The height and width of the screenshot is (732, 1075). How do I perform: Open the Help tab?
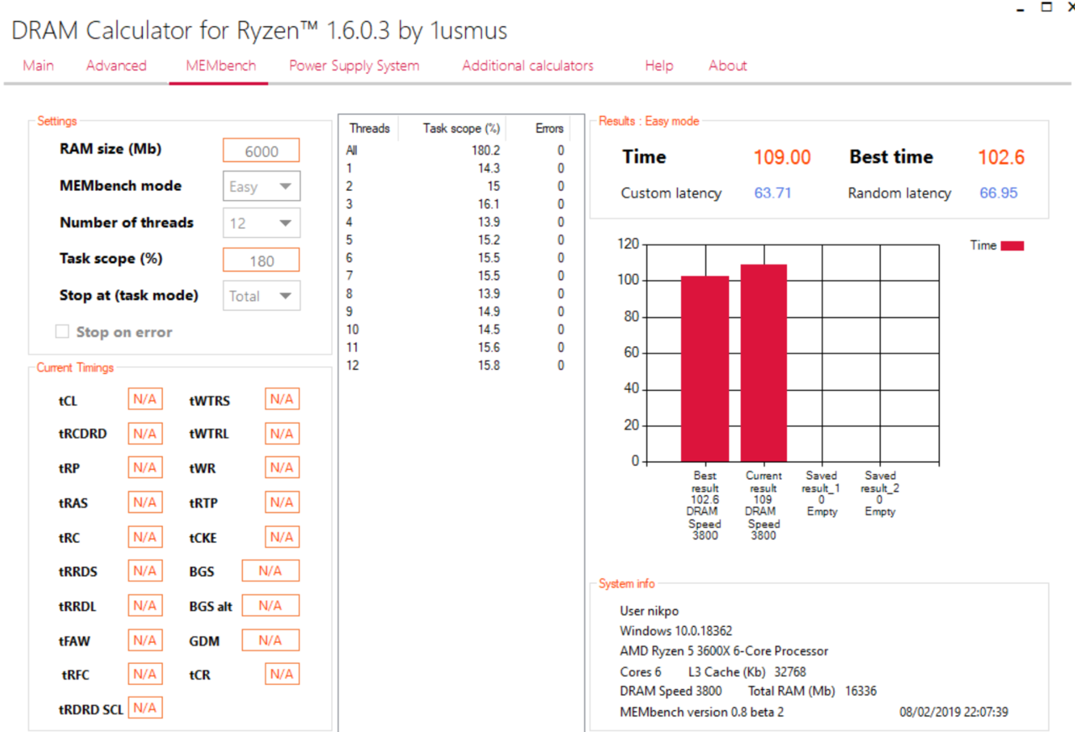658,66
